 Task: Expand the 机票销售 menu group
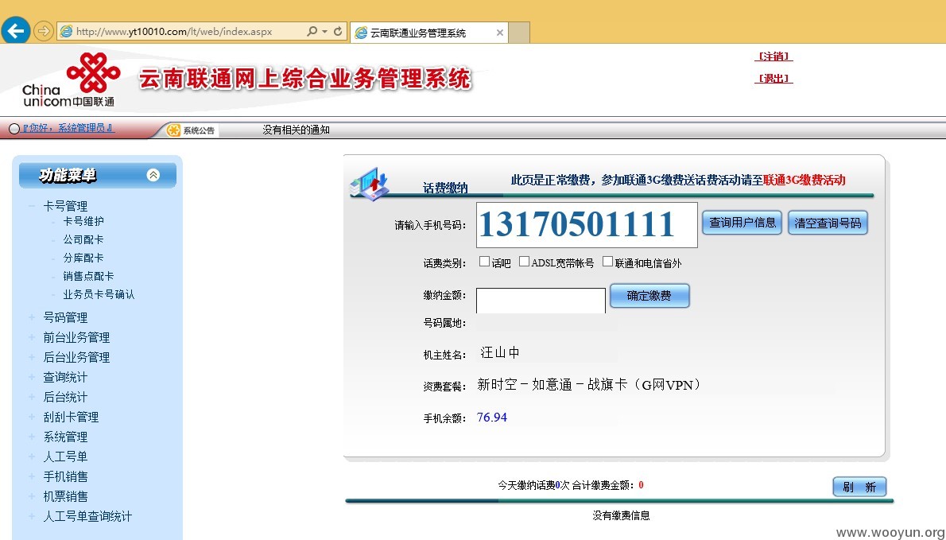point(65,496)
